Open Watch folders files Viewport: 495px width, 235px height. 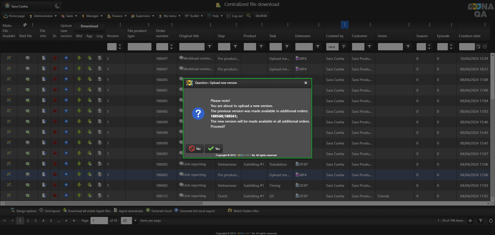point(243,211)
